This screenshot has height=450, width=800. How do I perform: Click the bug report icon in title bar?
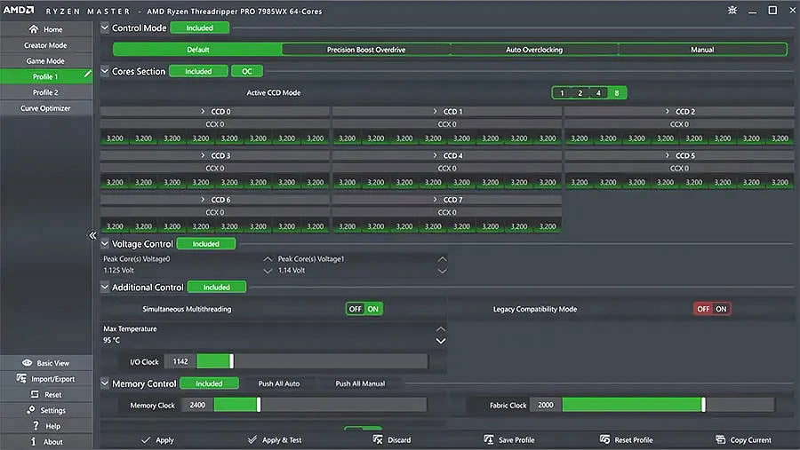pyautogui.click(x=732, y=10)
